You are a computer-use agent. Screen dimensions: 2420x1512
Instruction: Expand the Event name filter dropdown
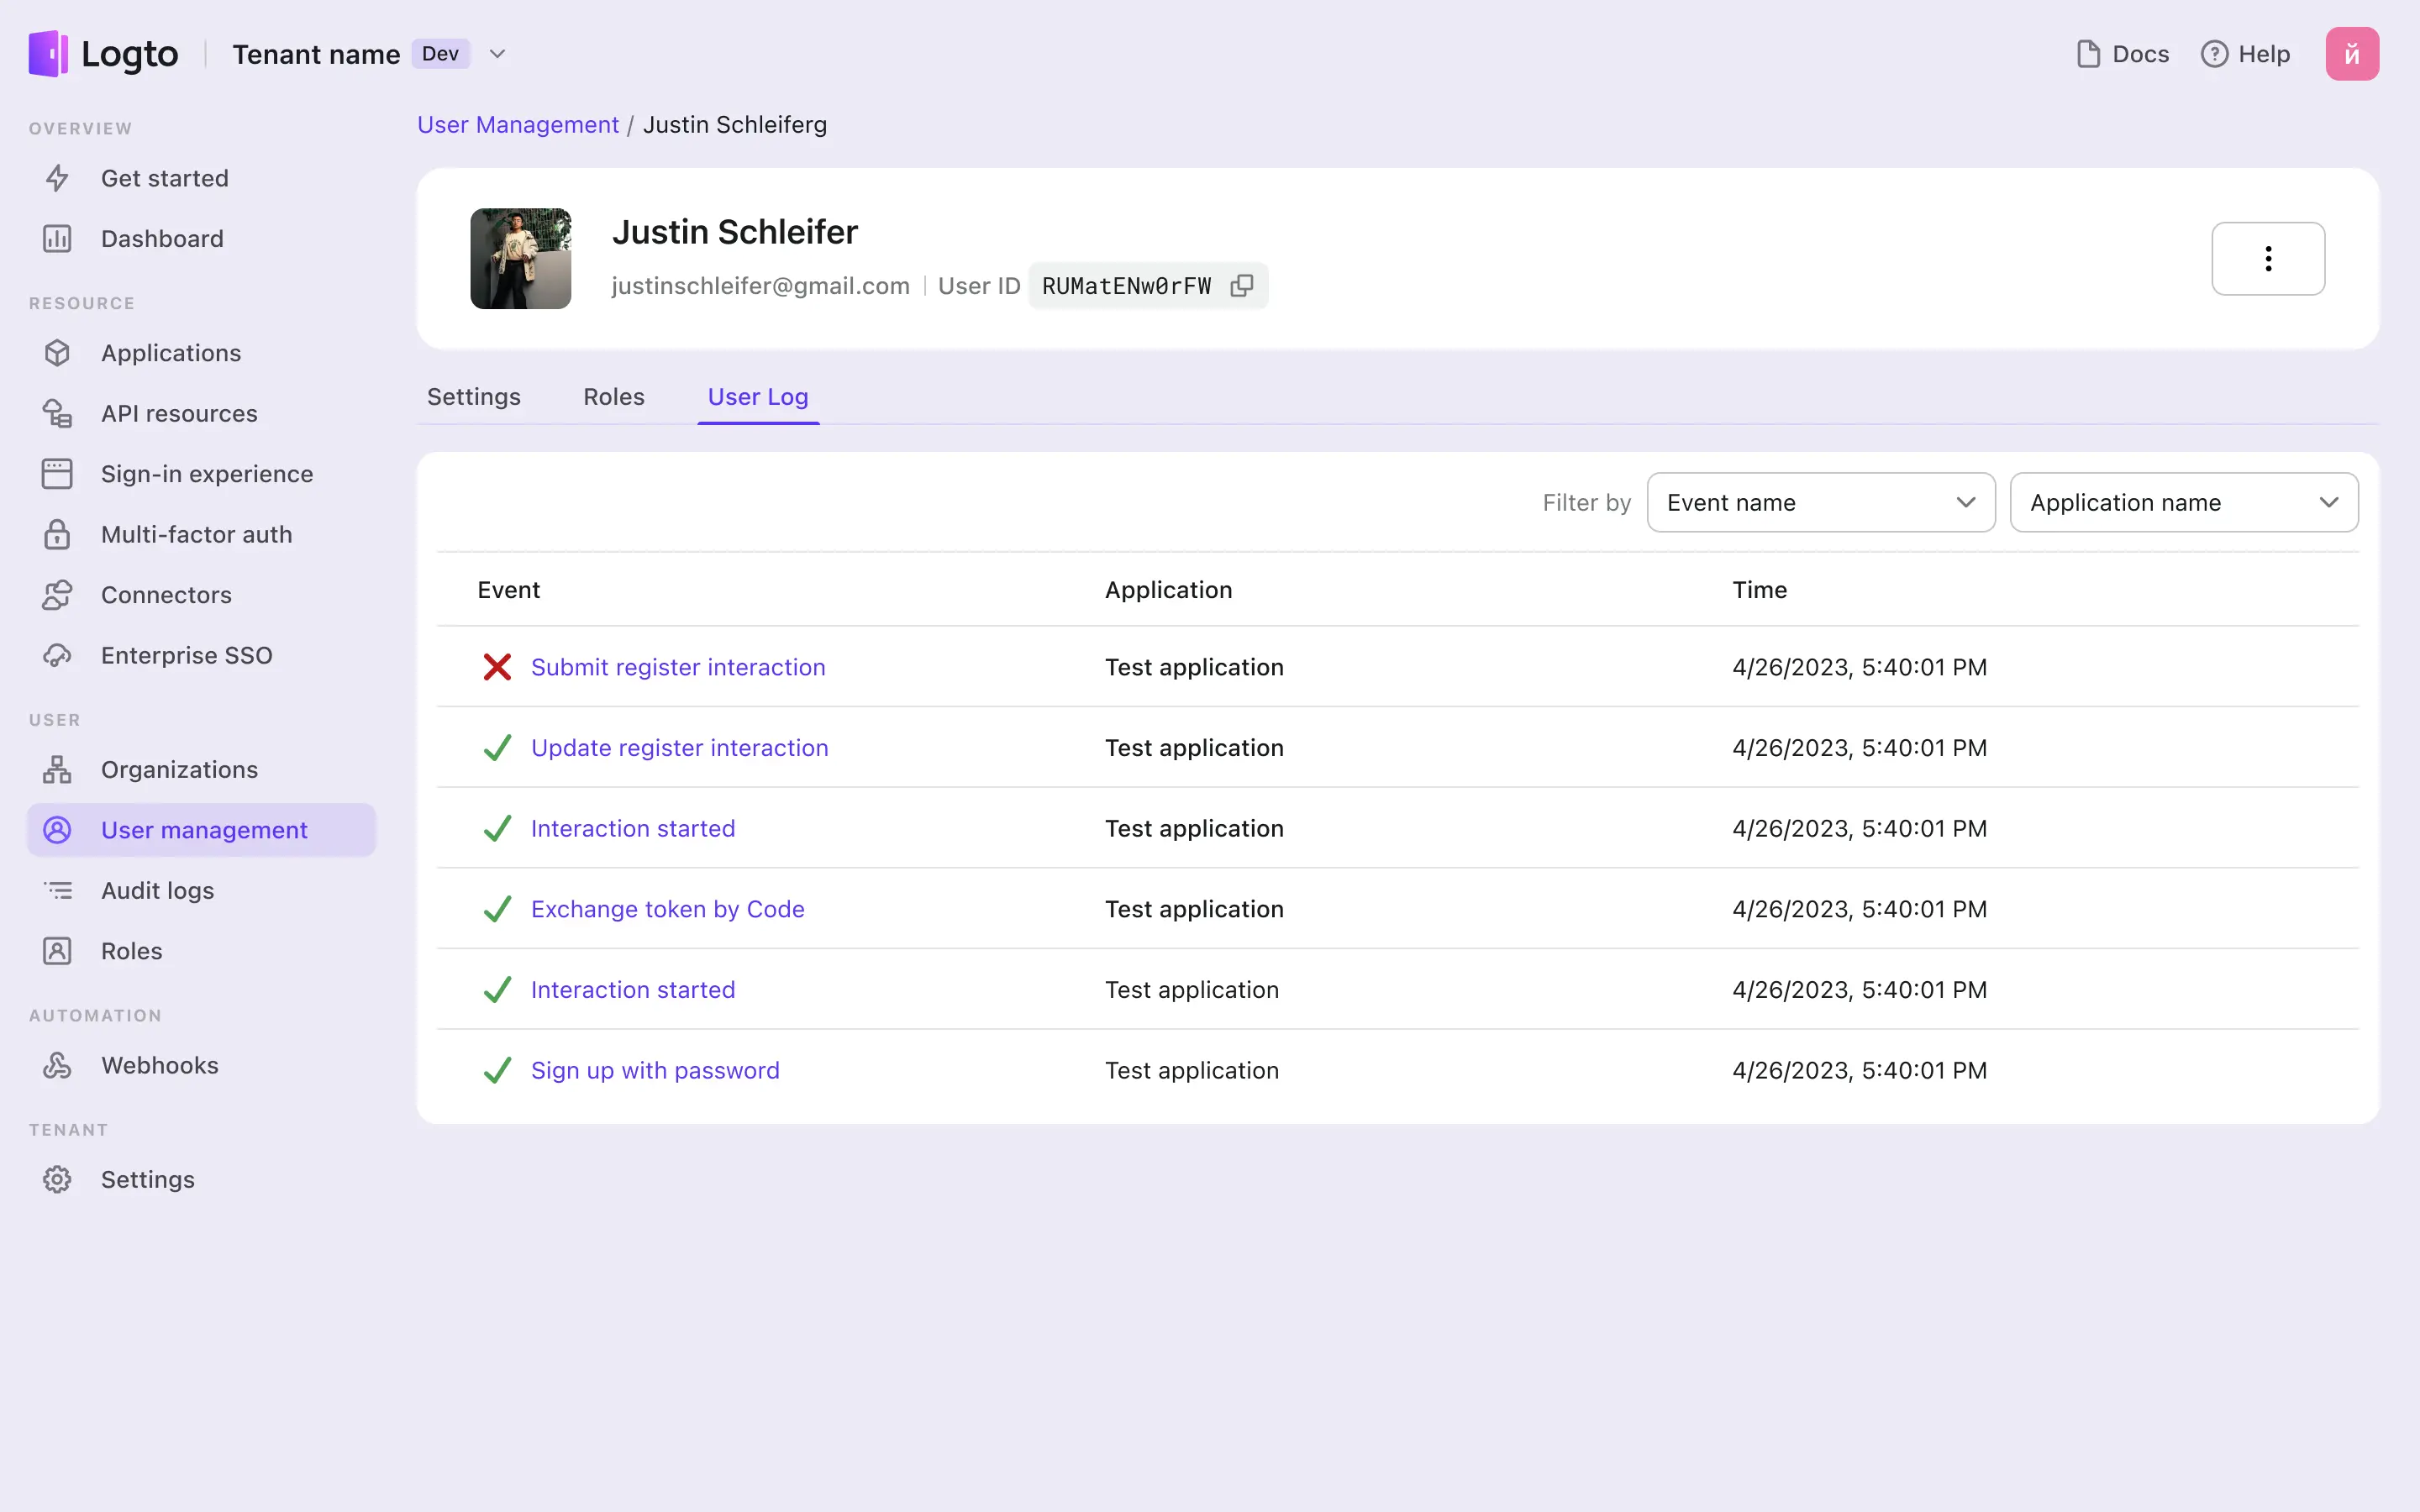pyautogui.click(x=1821, y=501)
